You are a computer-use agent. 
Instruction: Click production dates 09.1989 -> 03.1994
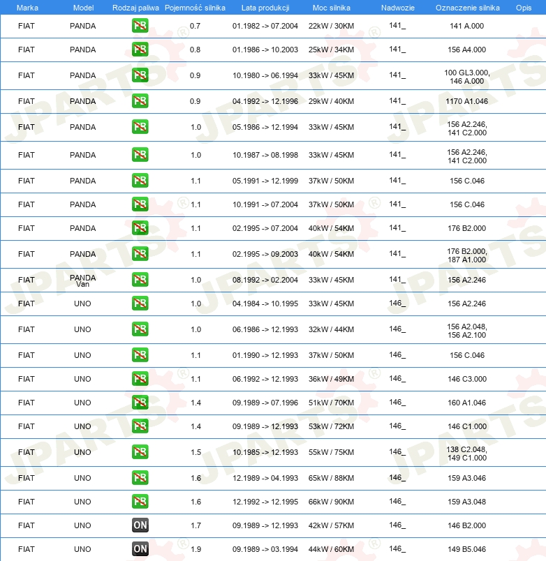point(265,549)
